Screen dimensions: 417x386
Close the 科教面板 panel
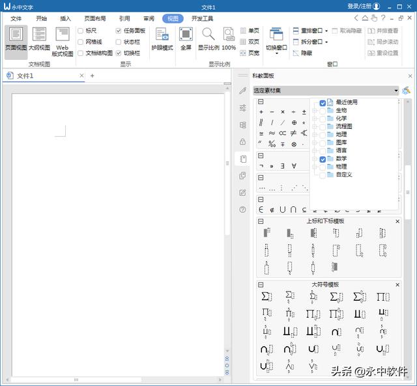click(x=410, y=76)
